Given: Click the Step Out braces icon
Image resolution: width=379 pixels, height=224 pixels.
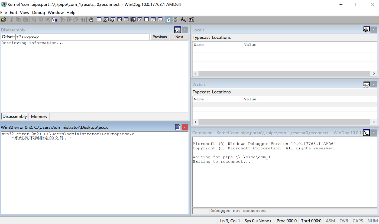Looking at the screenshot, I should click(x=76, y=20).
